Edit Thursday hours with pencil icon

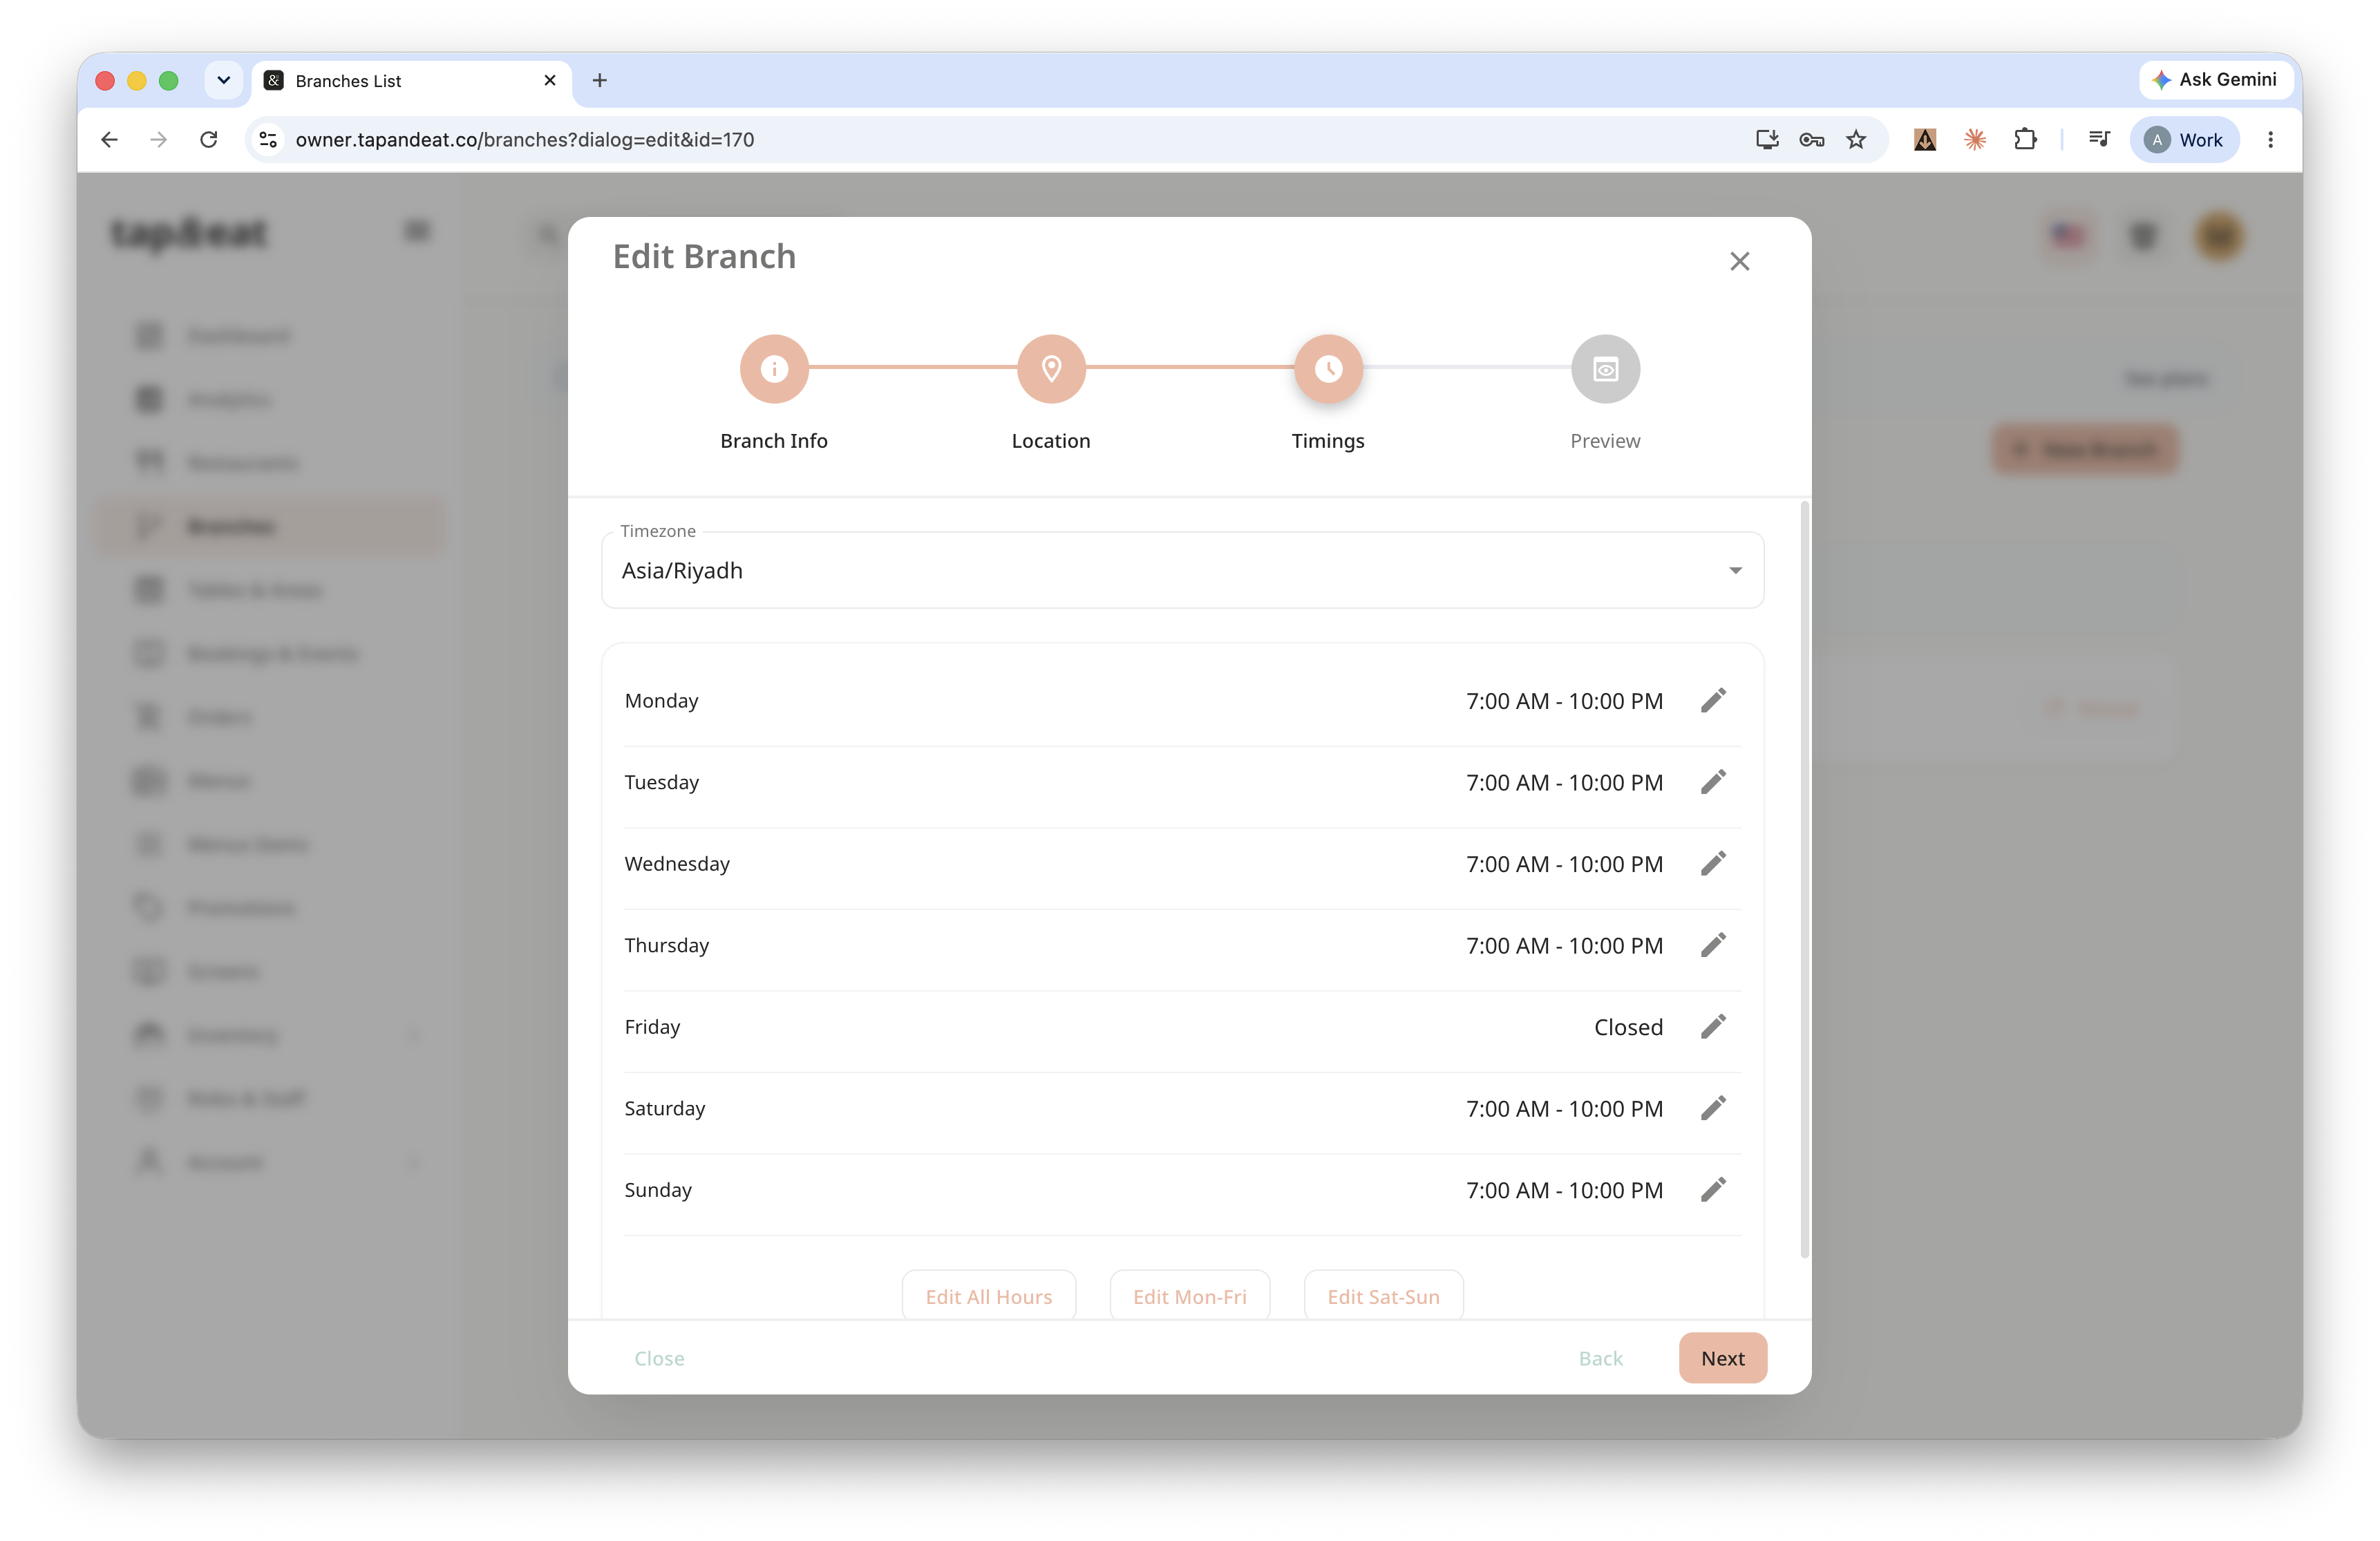coord(1713,945)
